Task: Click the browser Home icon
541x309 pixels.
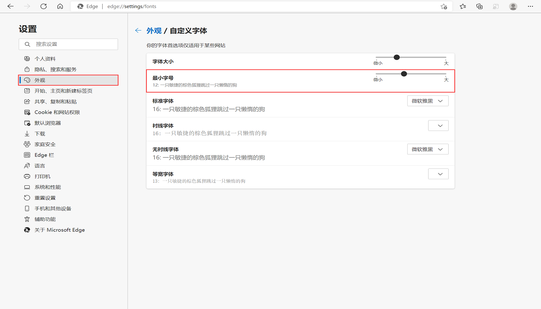Action: 60,7
